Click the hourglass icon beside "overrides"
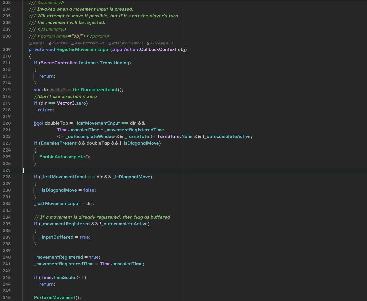 [50, 43]
